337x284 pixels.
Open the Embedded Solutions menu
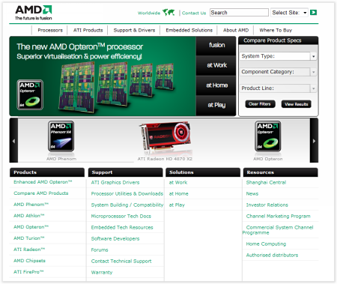(x=189, y=30)
